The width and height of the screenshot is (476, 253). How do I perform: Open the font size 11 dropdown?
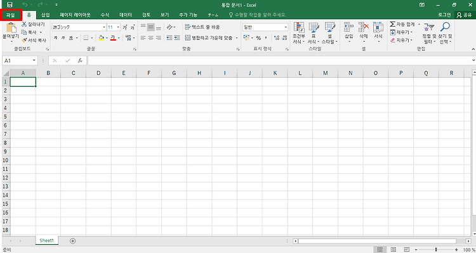118,27
